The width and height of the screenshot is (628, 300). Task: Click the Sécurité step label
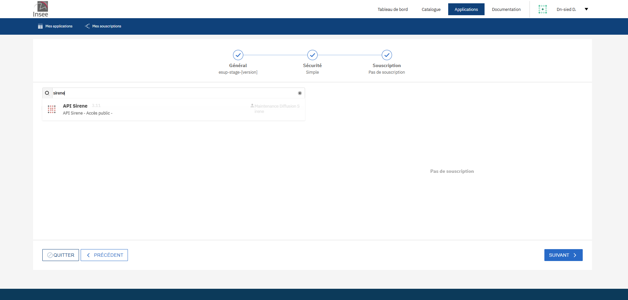coord(312,65)
